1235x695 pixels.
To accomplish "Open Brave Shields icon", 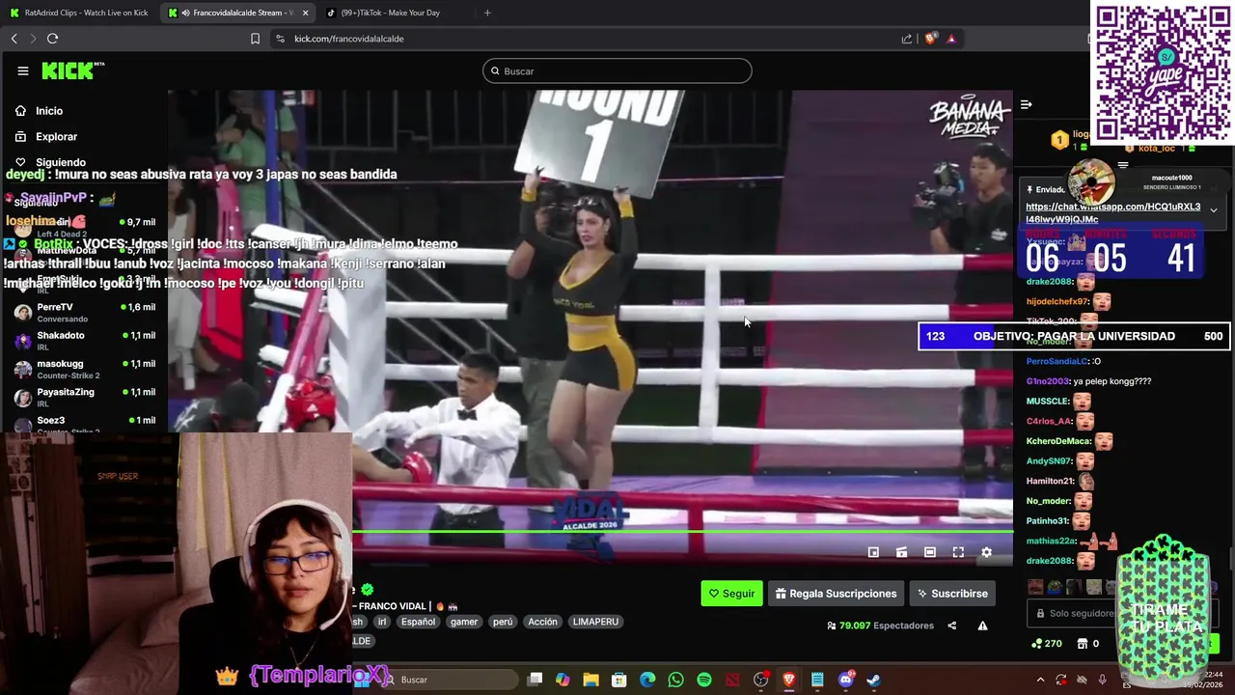I will [930, 39].
